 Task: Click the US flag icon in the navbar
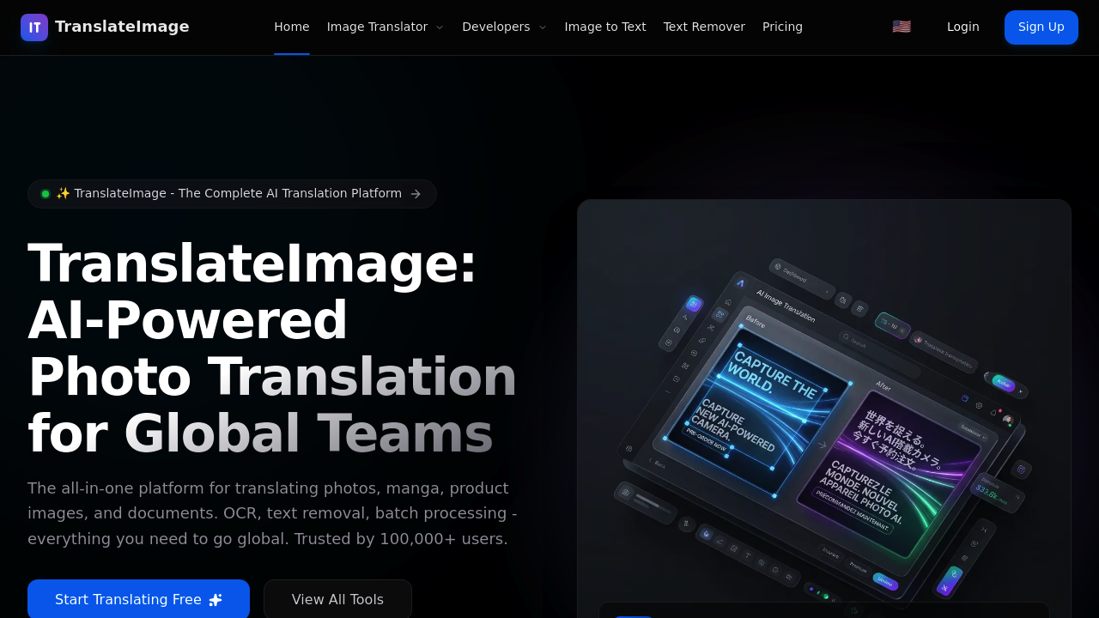pos(901,26)
